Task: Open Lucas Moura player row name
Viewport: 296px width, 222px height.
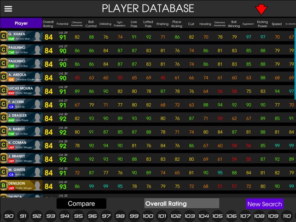Action: (x=20, y=88)
